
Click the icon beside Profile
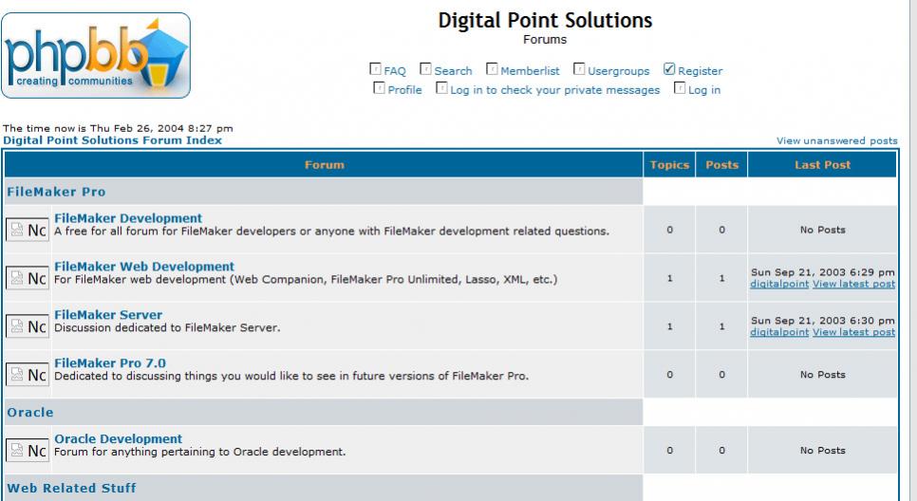coord(380,89)
